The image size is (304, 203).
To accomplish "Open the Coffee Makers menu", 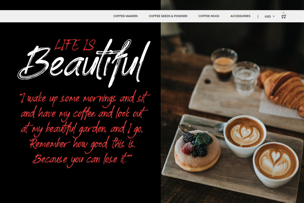I will 125,16.
